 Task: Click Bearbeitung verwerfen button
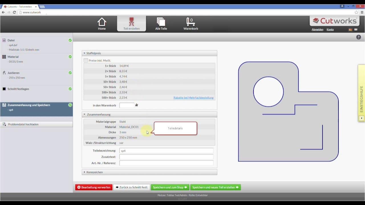click(94, 187)
